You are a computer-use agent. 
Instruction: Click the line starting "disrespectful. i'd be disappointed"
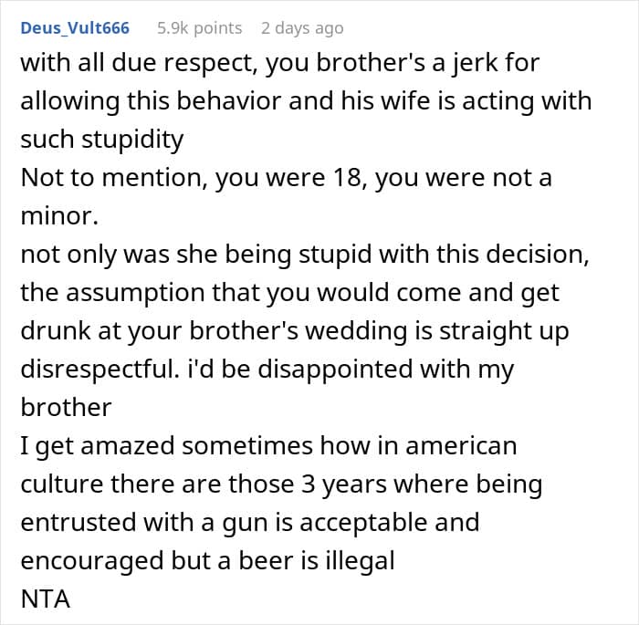point(267,370)
